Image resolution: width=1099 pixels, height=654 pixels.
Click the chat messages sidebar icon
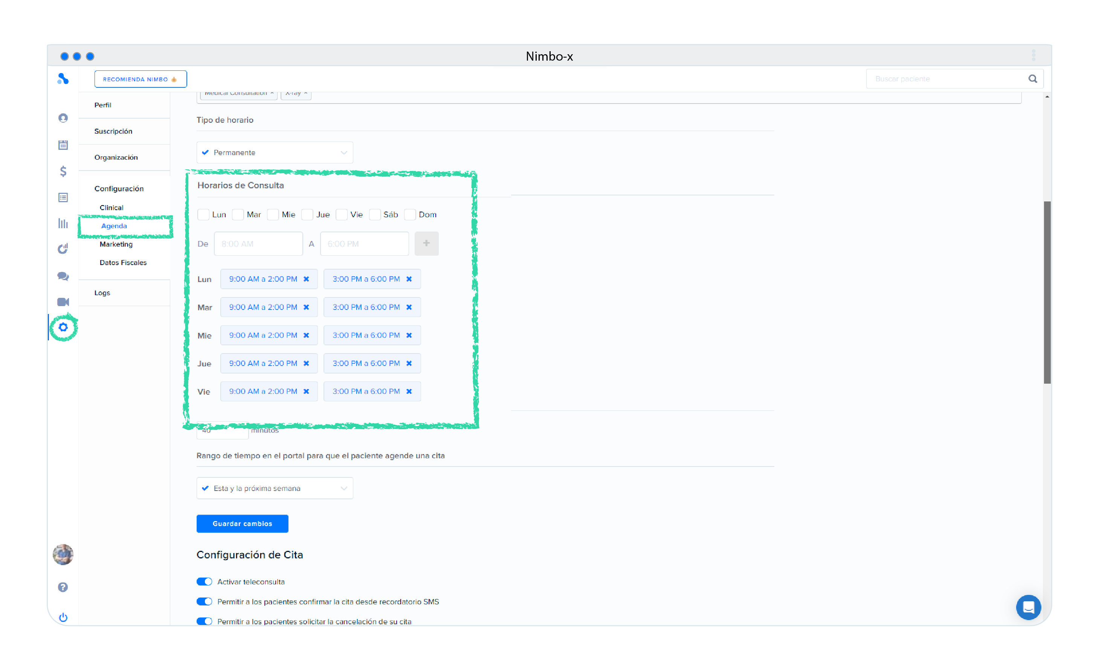(x=63, y=276)
